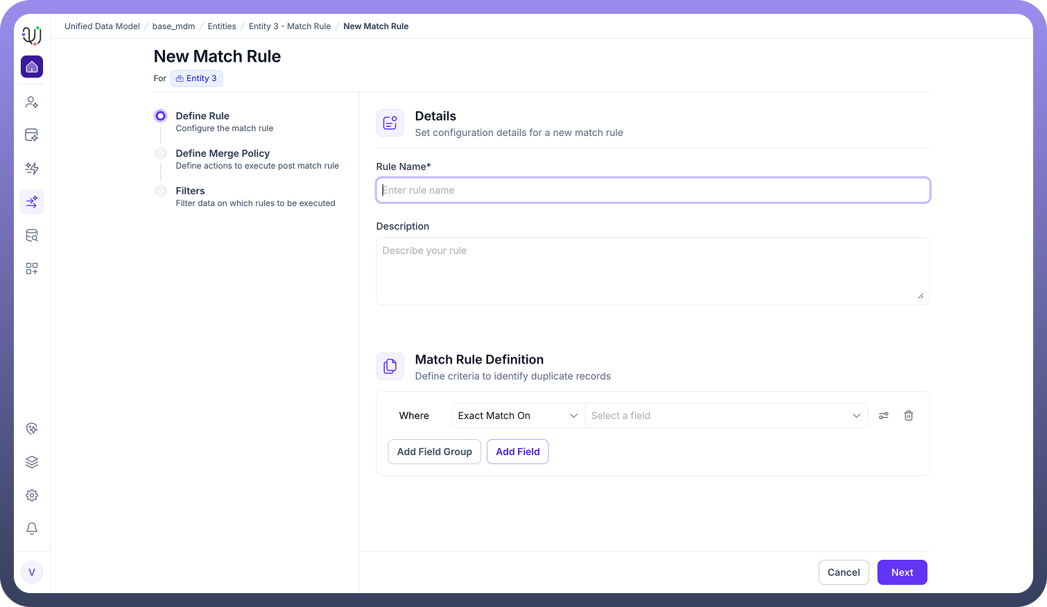The height and width of the screenshot is (607, 1047).
Task: Click the rule settings sliders icon
Action: click(883, 416)
